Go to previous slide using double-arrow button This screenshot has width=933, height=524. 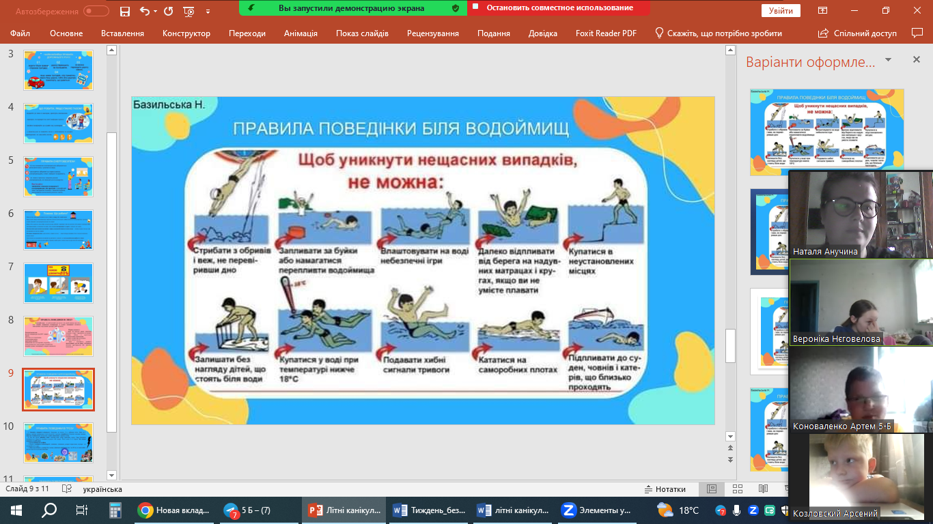731,448
